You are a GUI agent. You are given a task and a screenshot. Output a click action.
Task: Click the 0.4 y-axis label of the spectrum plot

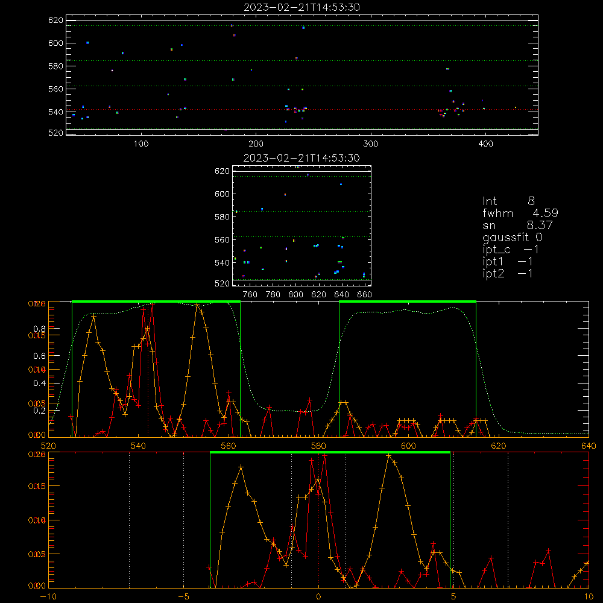pyautogui.click(x=40, y=384)
